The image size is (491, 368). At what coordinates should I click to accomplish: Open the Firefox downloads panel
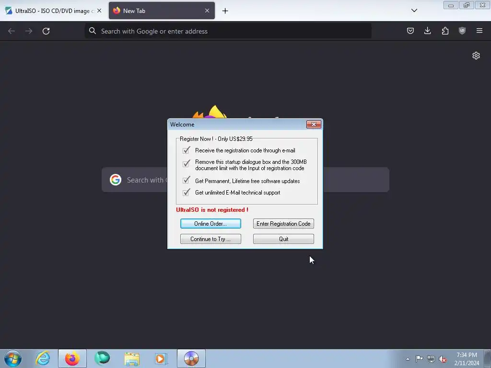pos(427,31)
